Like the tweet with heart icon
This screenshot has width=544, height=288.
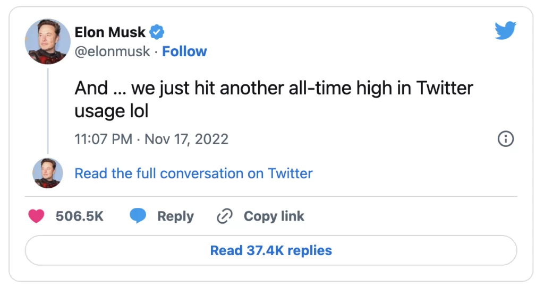36,216
